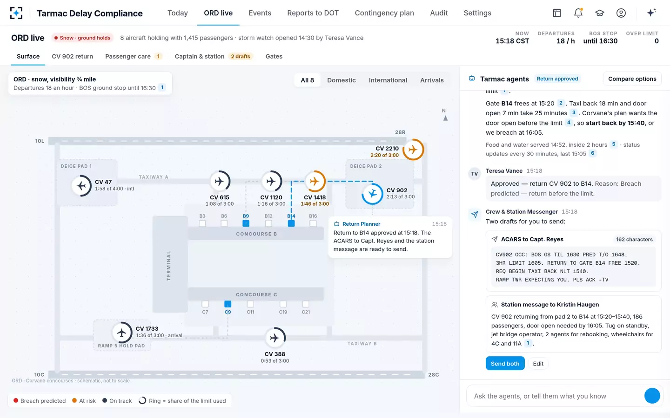Edit the drafted messages
The width and height of the screenshot is (670, 418).
(x=538, y=364)
